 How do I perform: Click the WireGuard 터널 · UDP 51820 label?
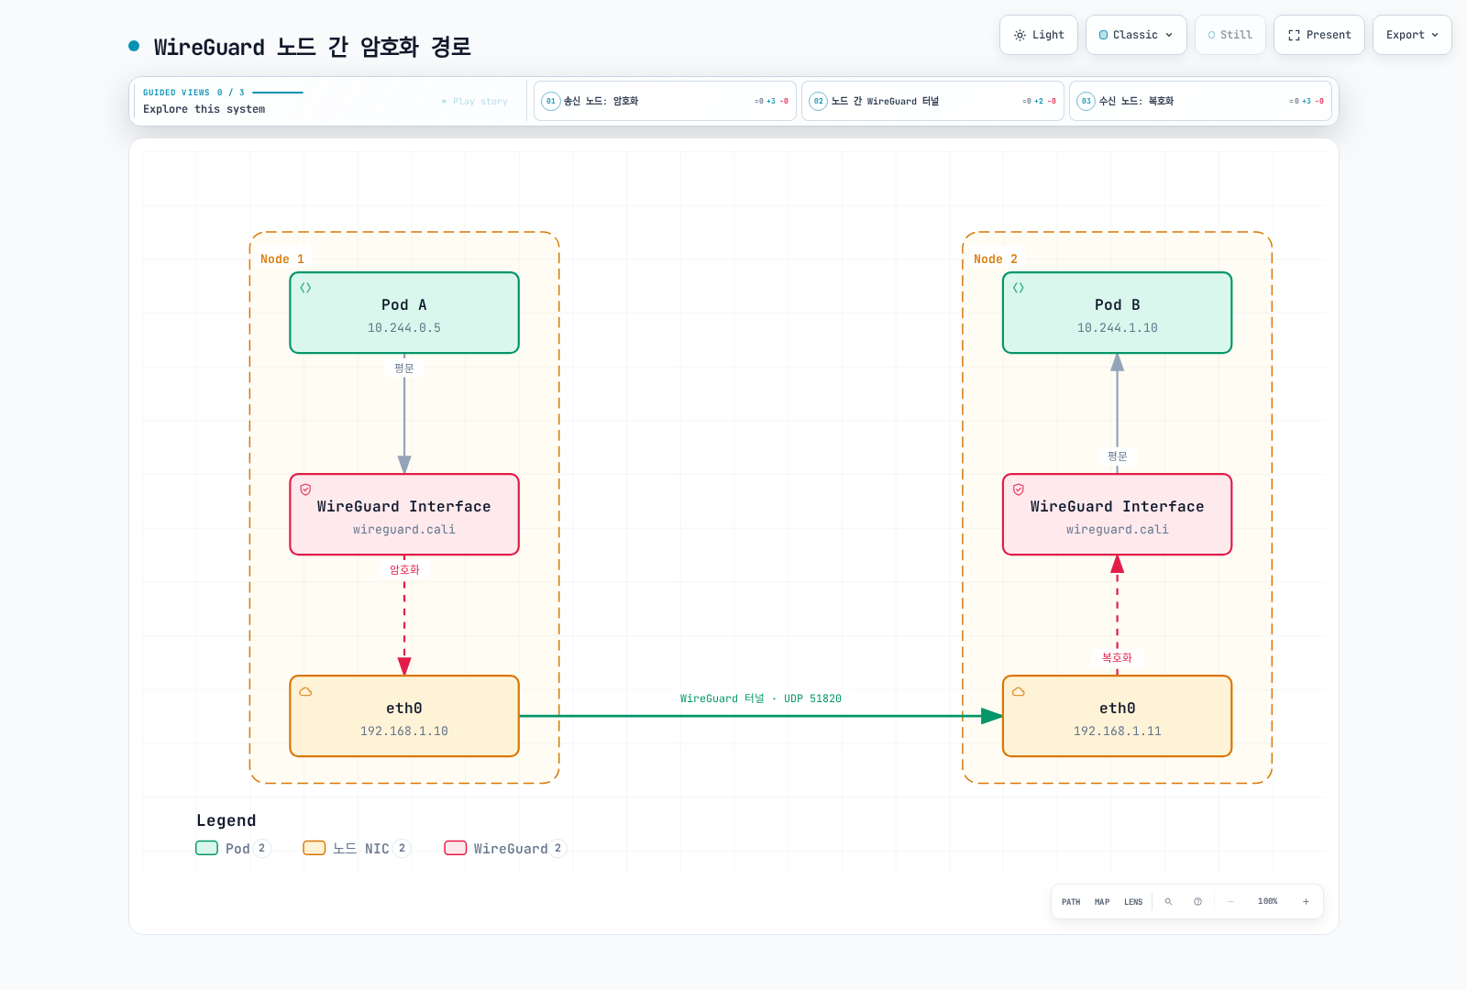click(761, 698)
